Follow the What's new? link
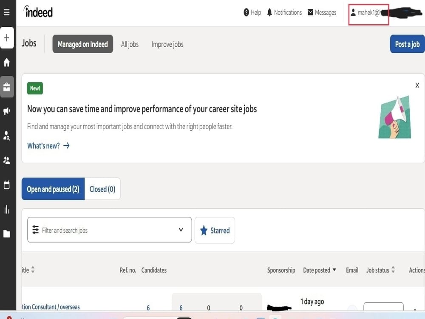The width and height of the screenshot is (425, 319). pyautogui.click(x=48, y=145)
